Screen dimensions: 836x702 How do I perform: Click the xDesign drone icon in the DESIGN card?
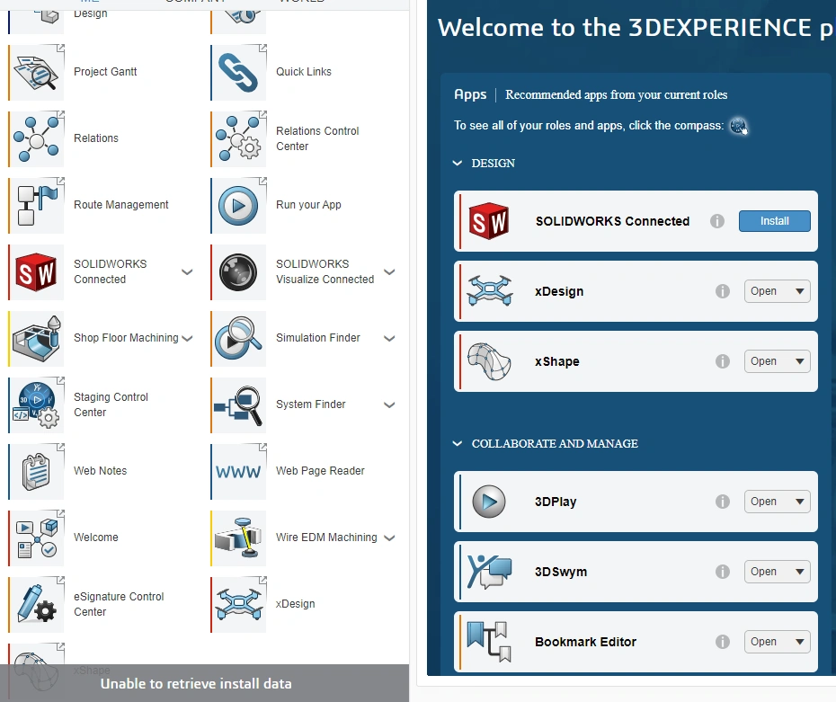coord(489,291)
